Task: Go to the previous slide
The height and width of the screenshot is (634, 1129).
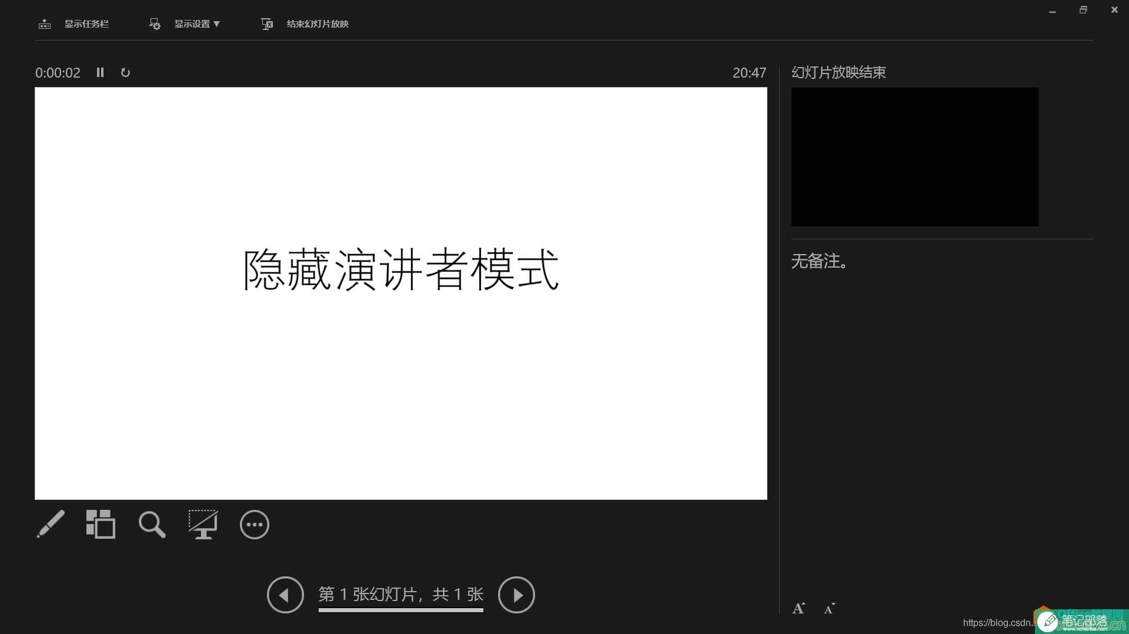Action: [x=285, y=595]
